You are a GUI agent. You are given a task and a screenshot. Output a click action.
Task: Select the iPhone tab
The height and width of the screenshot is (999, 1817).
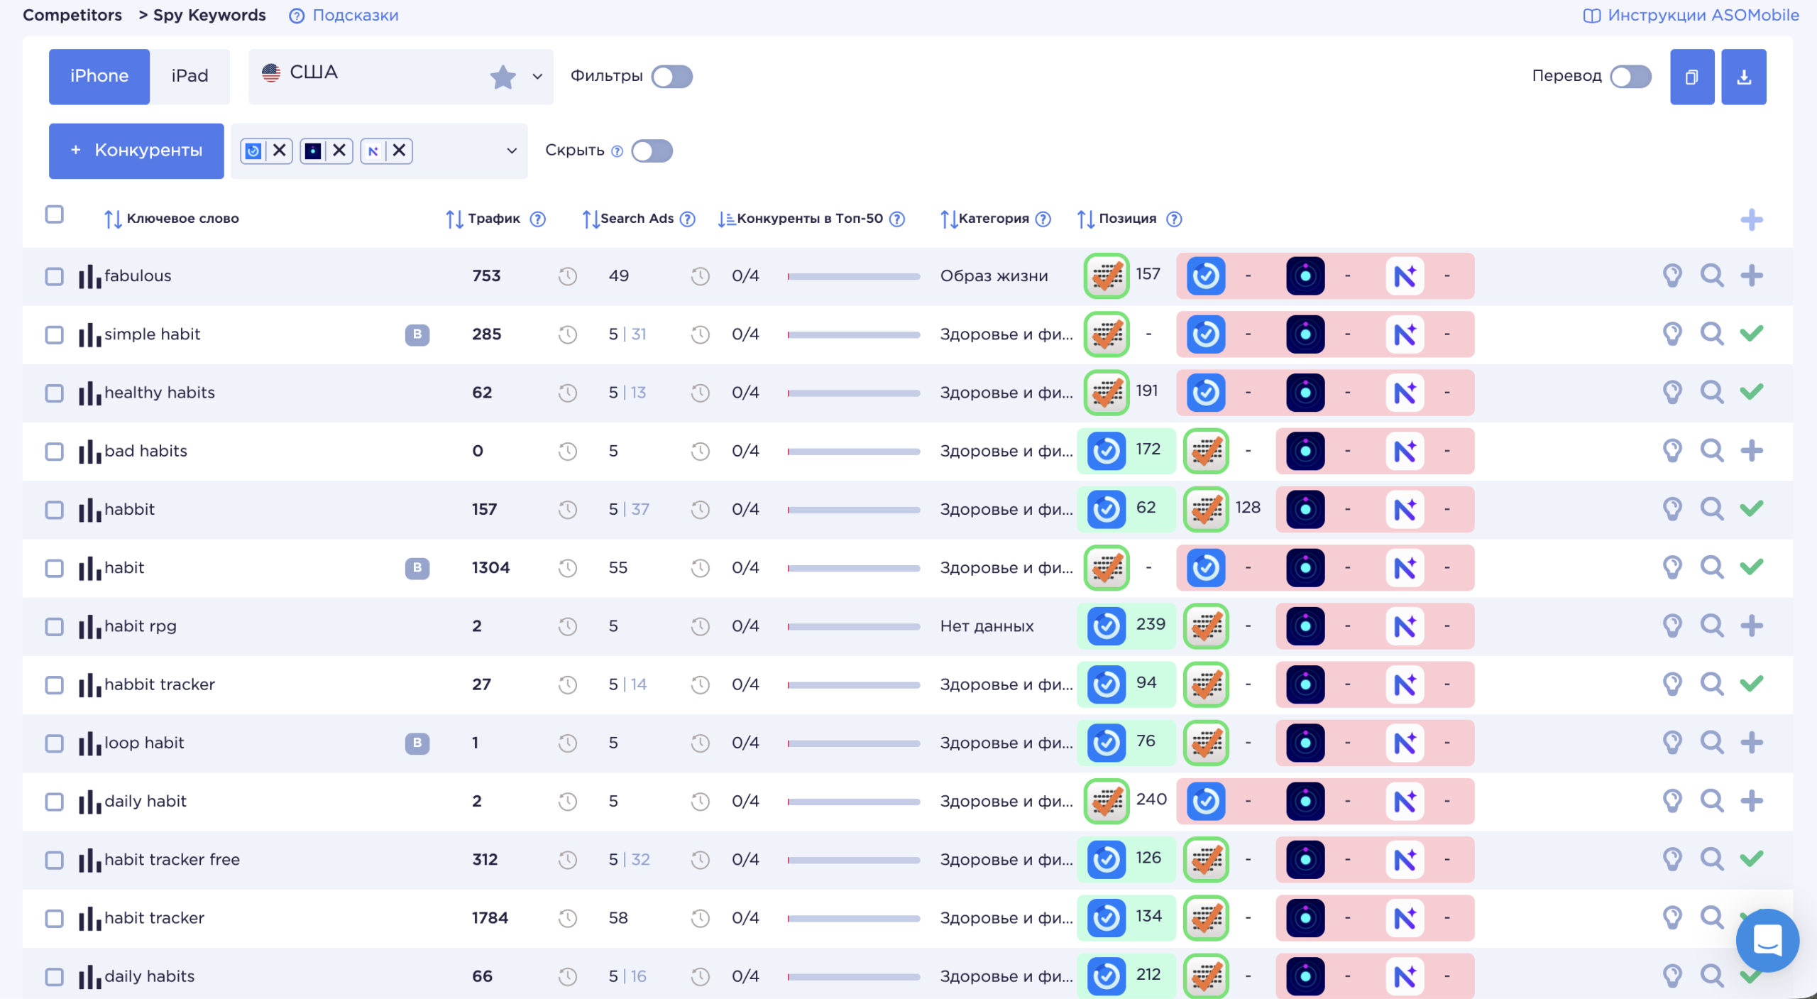pos(99,77)
